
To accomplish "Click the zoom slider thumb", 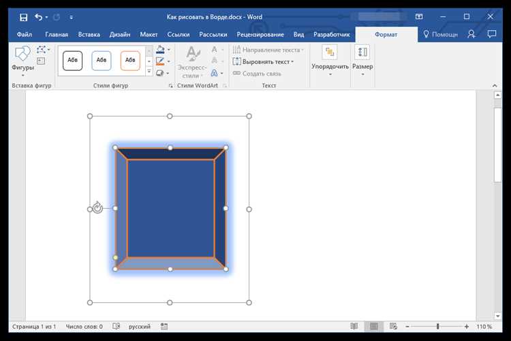I will click(437, 326).
